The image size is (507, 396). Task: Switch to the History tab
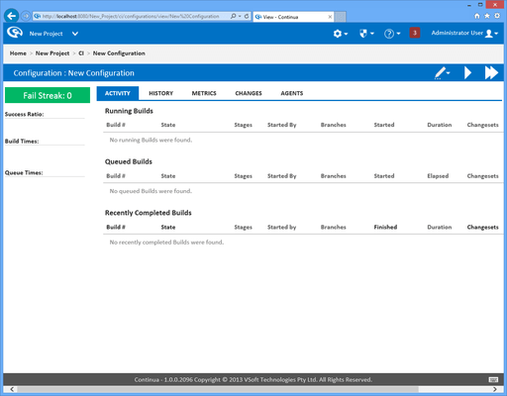tap(160, 93)
